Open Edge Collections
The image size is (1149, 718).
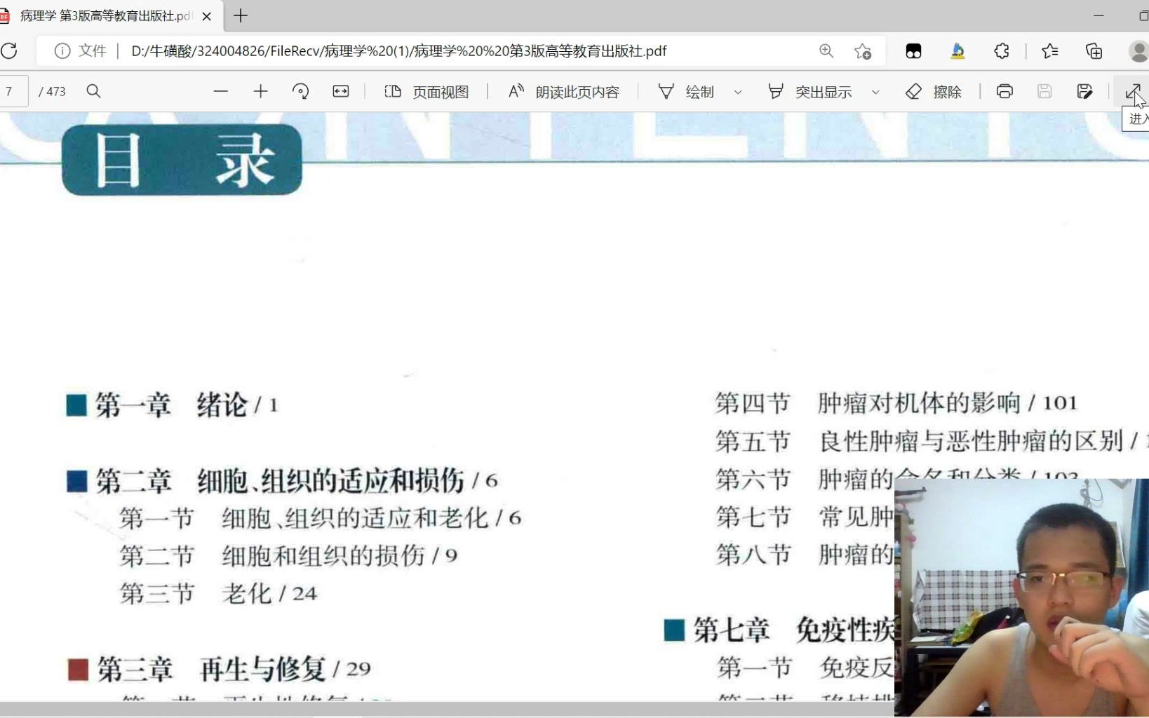coord(1094,50)
